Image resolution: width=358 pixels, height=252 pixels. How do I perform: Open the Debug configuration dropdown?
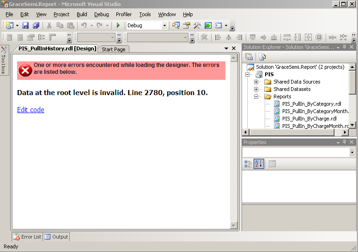[x=164, y=26]
